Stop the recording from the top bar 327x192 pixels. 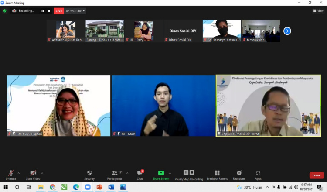coord(49,11)
